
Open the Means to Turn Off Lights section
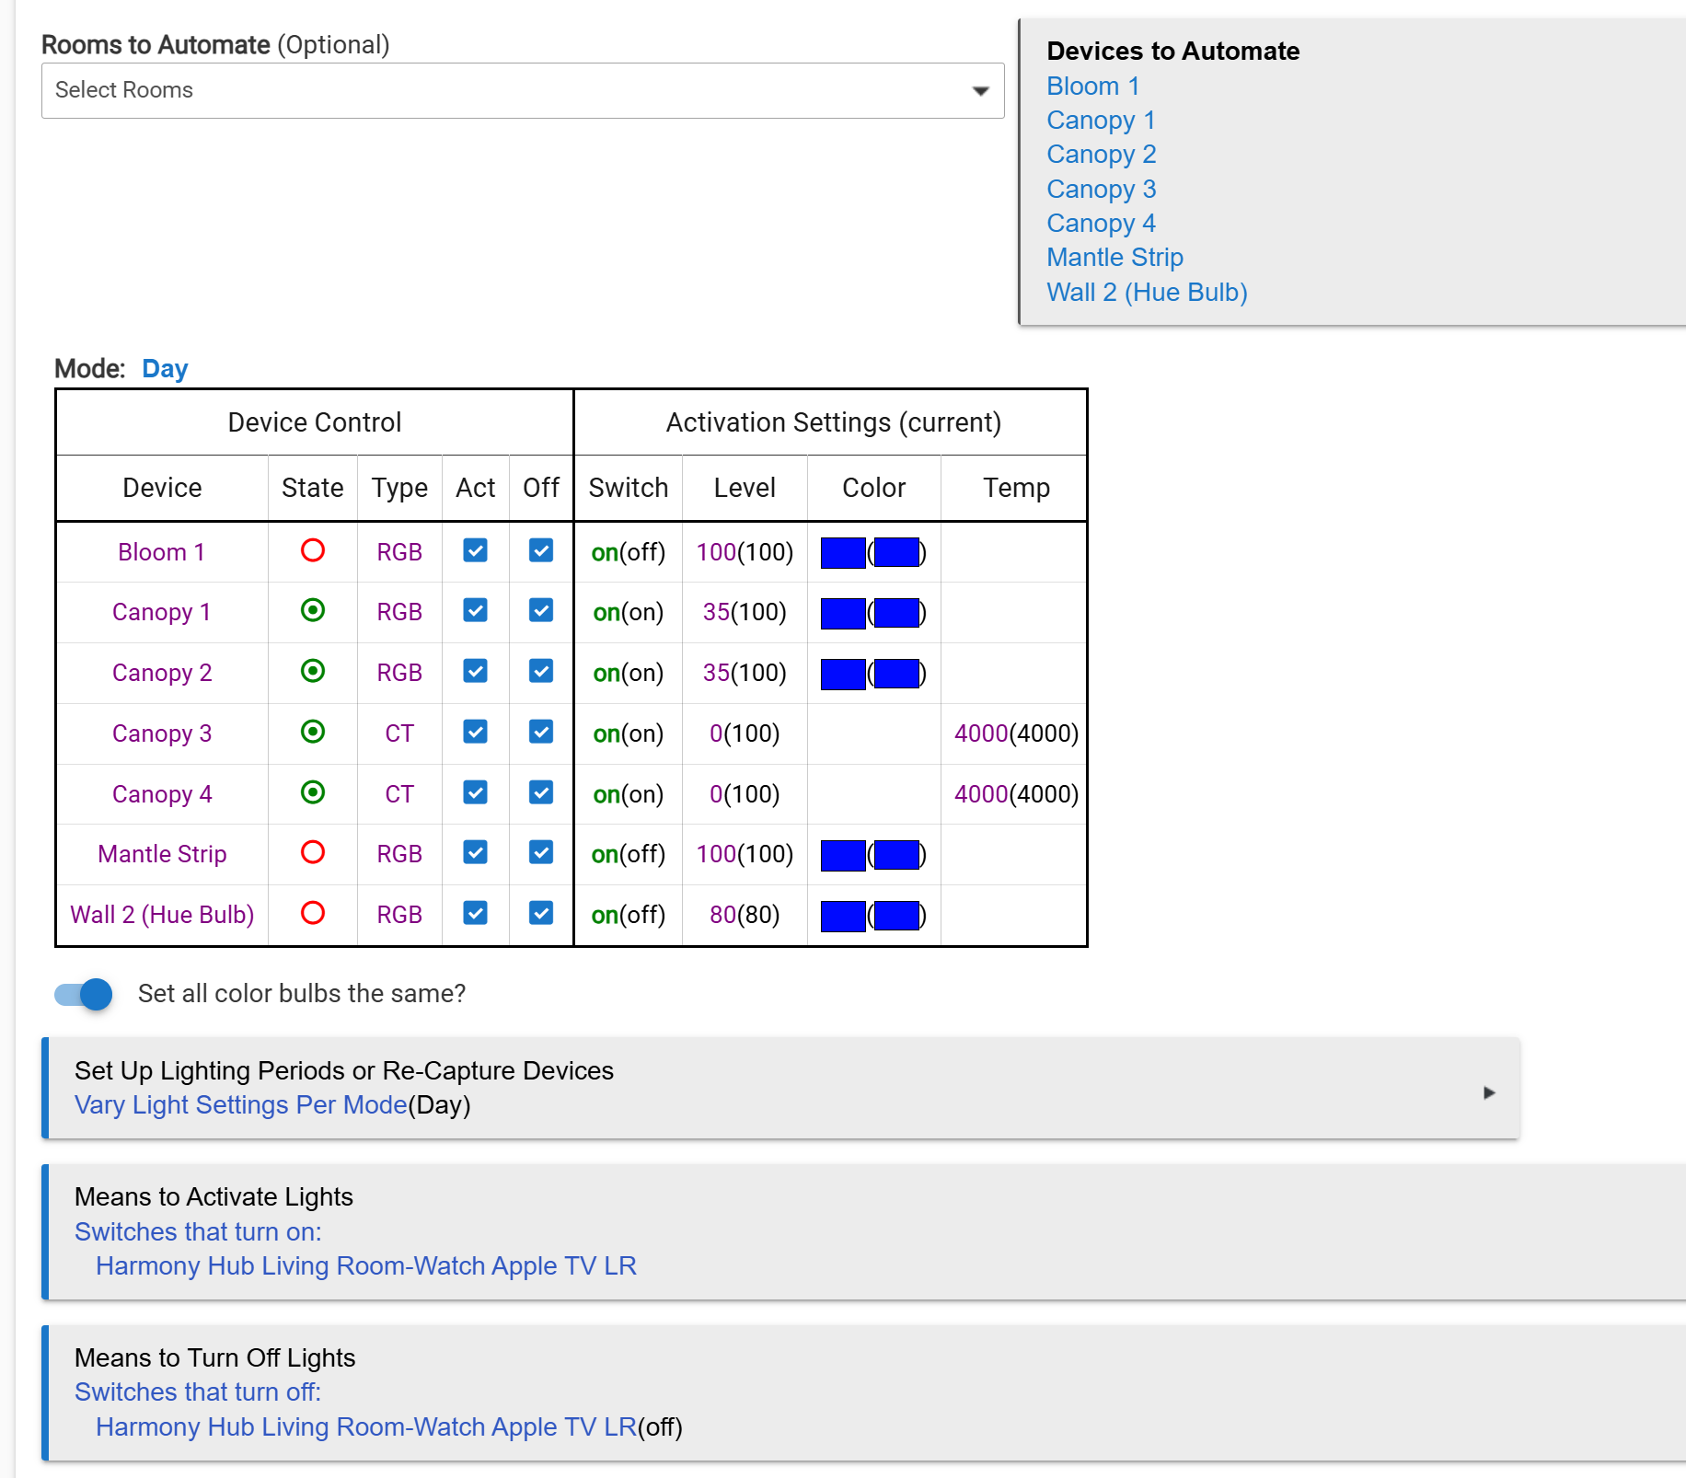click(214, 1357)
